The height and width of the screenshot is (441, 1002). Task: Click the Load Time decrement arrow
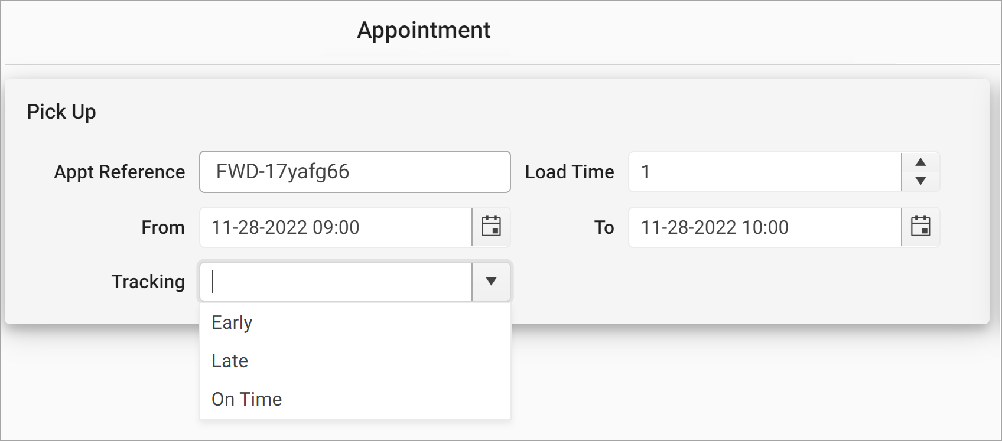point(921,181)
